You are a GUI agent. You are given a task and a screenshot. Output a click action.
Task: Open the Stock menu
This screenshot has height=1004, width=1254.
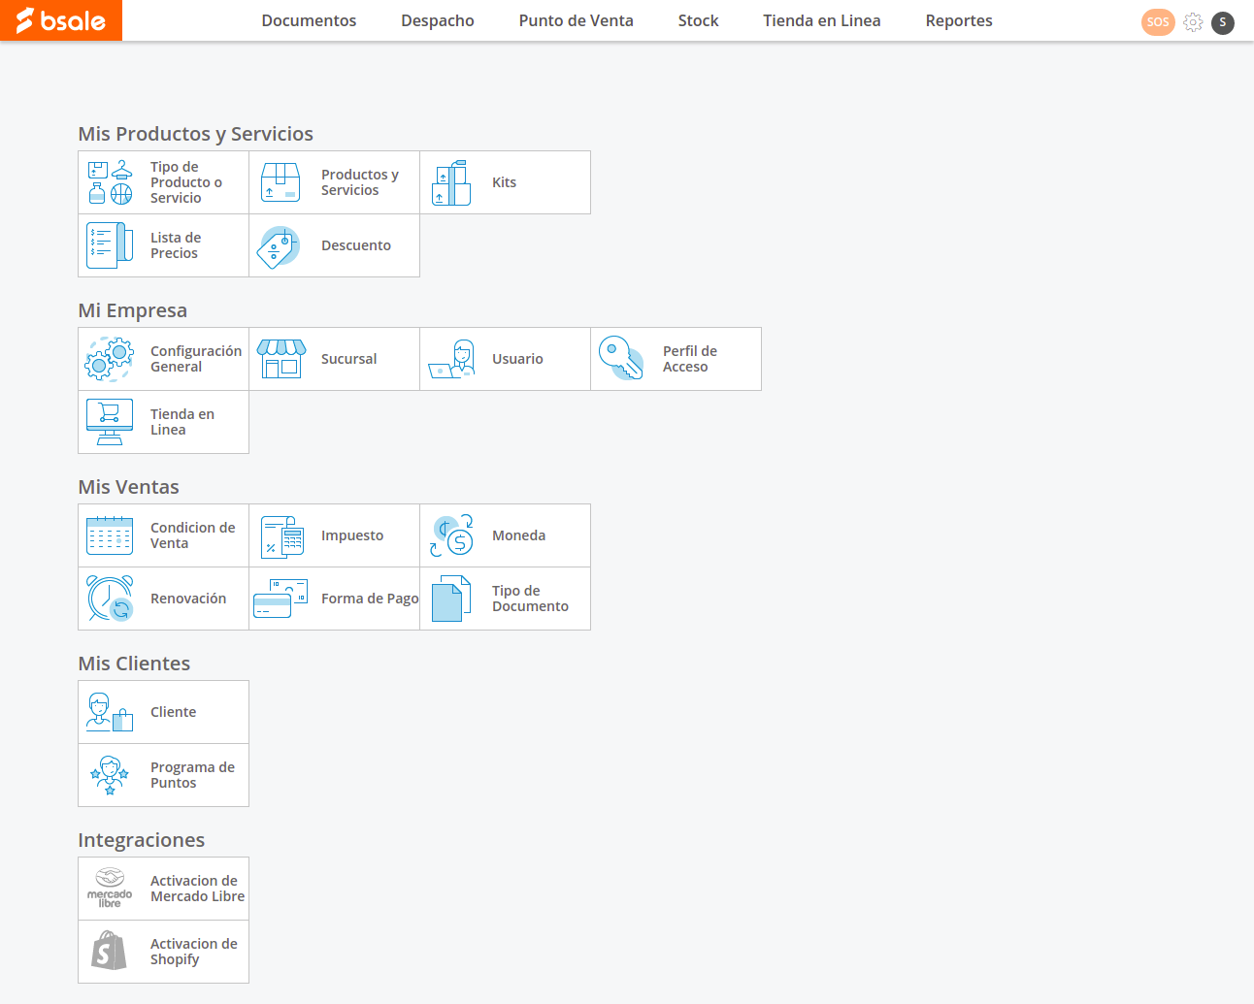pyautogui.click(x=698, y=21)
